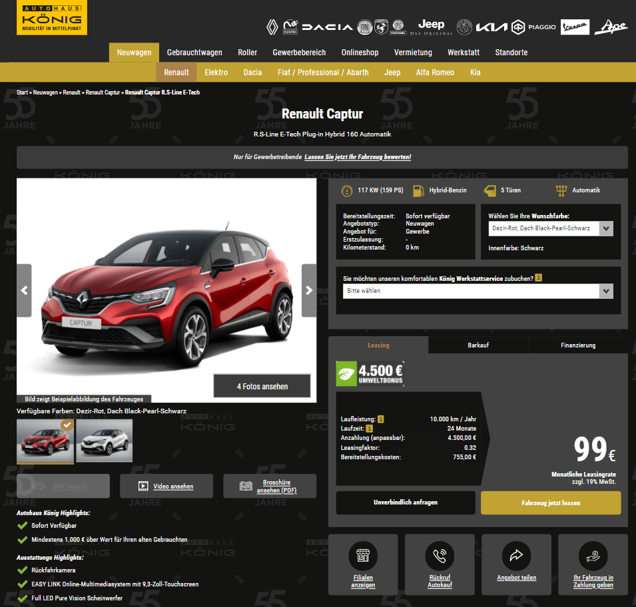
Task: Open Fiat / Professional / Abarth submenu item
Action: pyautogui.click(x=323, y=72)
